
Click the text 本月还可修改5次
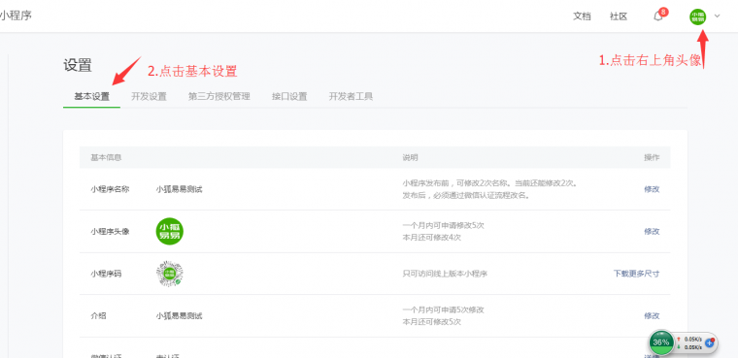tap(431, 322)
